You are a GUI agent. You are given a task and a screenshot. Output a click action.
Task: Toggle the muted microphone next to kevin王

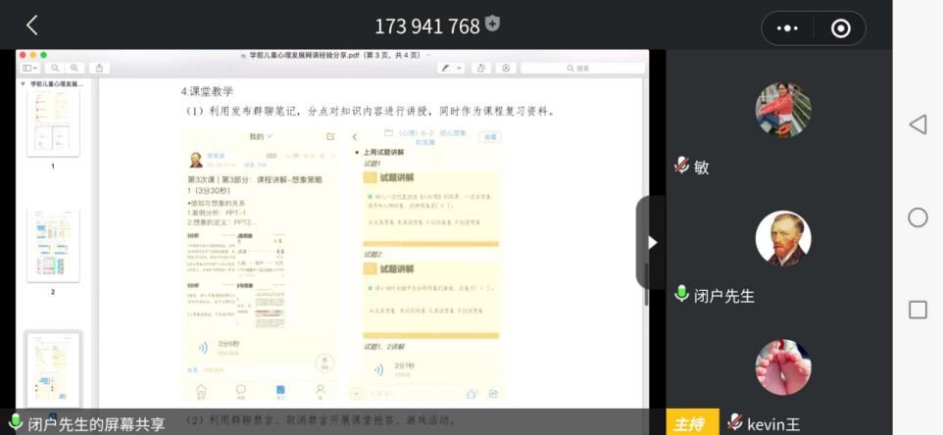[735, 423]
